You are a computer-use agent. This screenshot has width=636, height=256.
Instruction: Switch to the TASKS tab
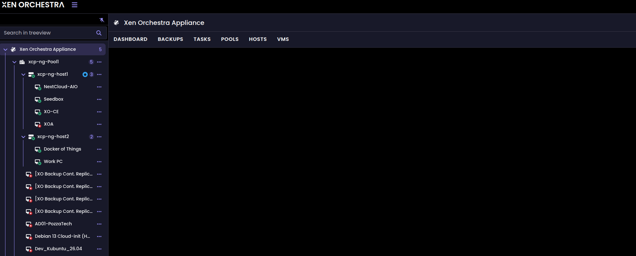(202, 39)
